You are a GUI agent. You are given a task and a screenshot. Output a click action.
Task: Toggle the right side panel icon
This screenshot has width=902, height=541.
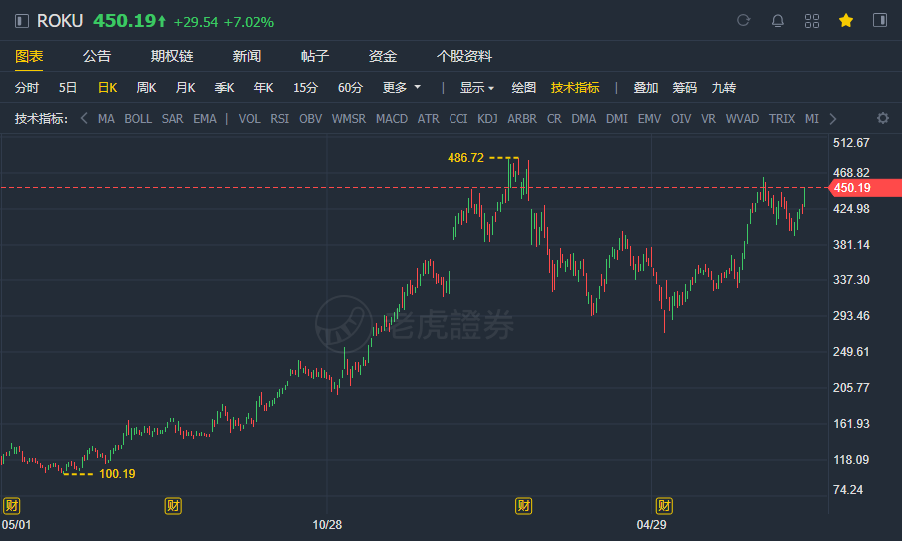880,21
